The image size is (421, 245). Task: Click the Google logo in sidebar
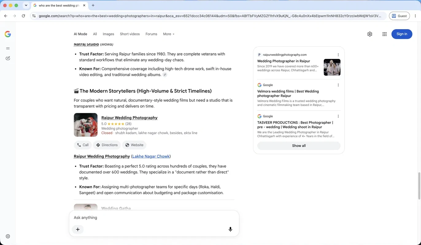tap(8, 34)
